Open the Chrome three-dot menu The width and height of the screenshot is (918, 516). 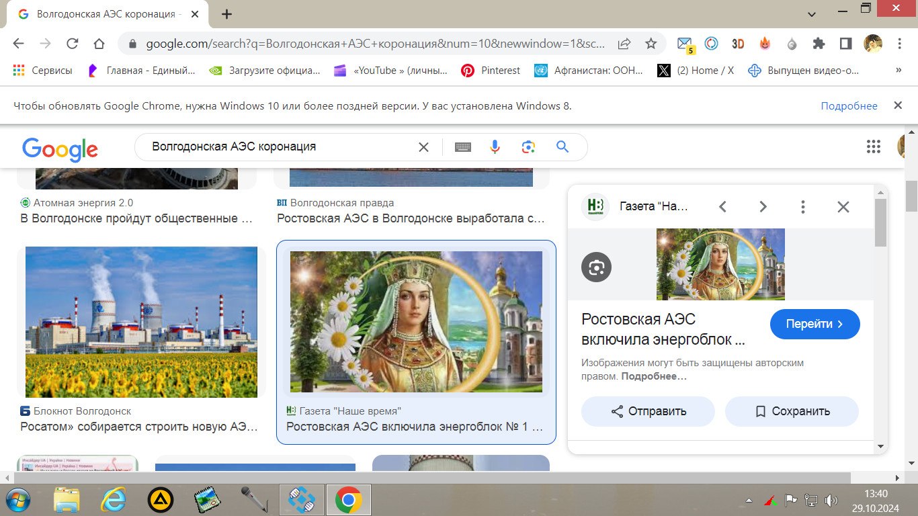pos(900,44)
